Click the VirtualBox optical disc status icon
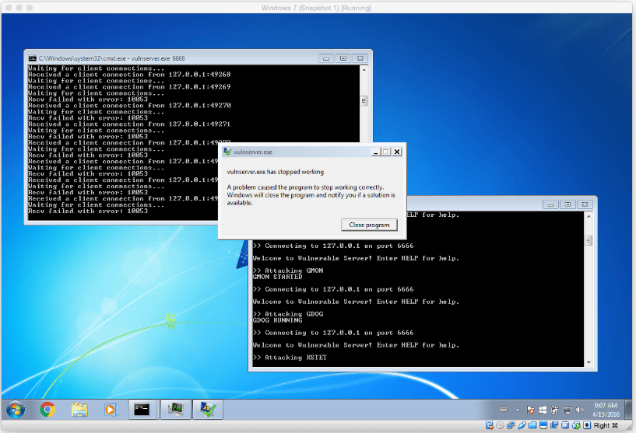The width and height of the screenshot is (636, 433). [500, 425]
